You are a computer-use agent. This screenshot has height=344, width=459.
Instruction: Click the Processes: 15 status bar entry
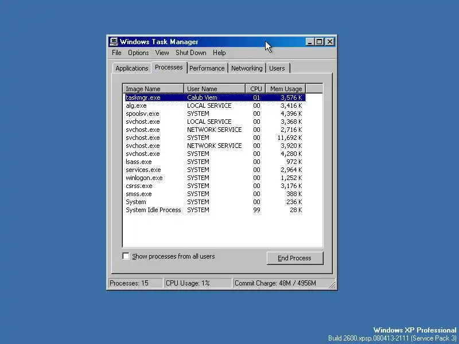(136, 283)
